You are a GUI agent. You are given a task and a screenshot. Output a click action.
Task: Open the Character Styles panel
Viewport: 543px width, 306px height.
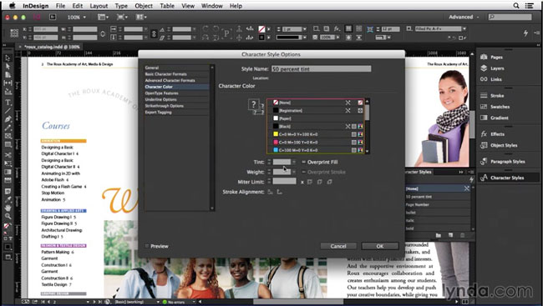click(508, 178)
